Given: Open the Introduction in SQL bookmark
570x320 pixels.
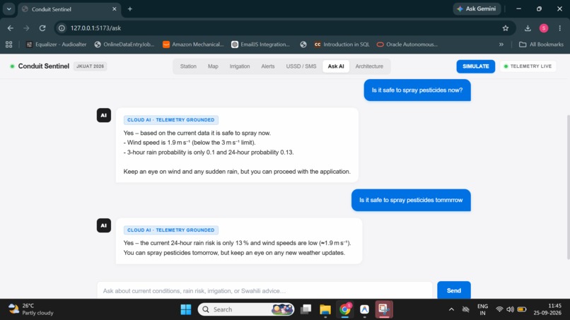Looking at the screenshot, I should [x=342, y=45].
